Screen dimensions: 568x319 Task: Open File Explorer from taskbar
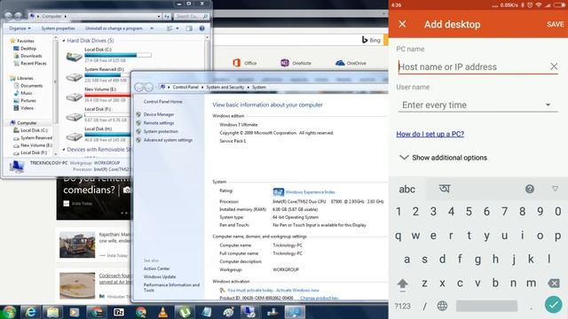point(52,312)
